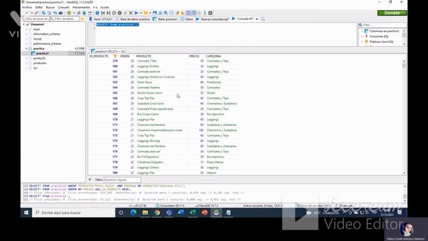Image resolution: width=428 pixels, height=241 pixels.
Task: Click the database filter input field
Action: pos(35,19)
